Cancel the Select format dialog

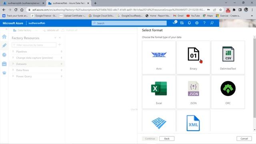(244, 138)
